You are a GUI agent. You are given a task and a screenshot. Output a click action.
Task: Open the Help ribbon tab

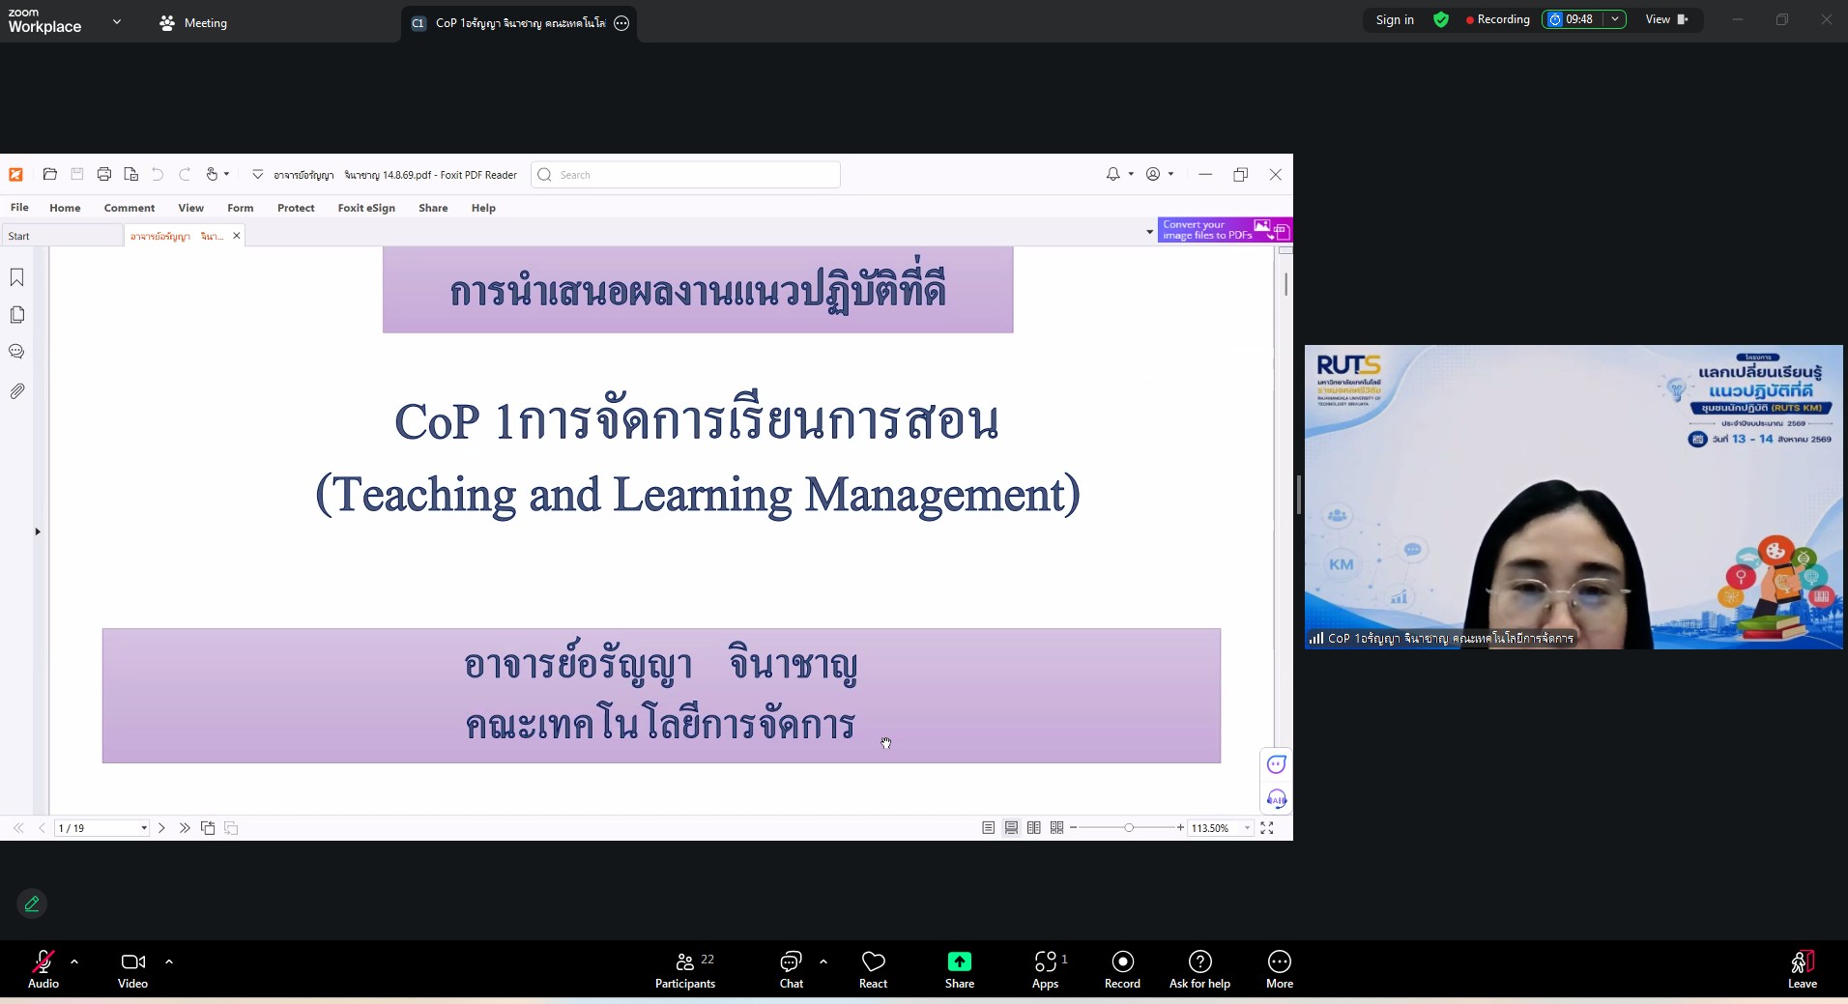483,208
